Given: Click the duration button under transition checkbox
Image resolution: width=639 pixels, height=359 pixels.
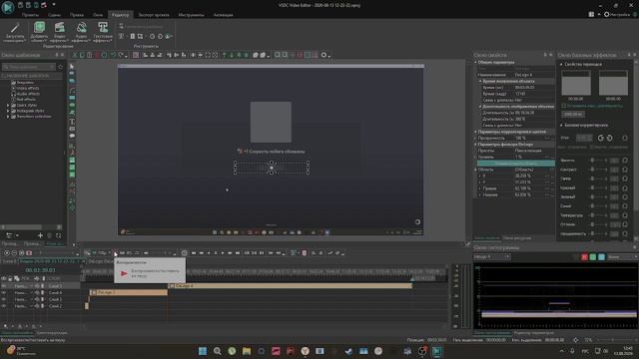Looking at the screenshot, I should tap(573, 115).
